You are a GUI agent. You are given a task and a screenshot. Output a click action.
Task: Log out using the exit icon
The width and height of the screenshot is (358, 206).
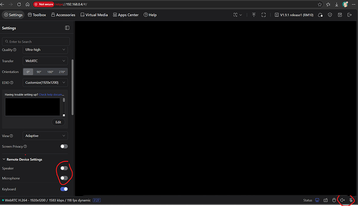point(350,15)
